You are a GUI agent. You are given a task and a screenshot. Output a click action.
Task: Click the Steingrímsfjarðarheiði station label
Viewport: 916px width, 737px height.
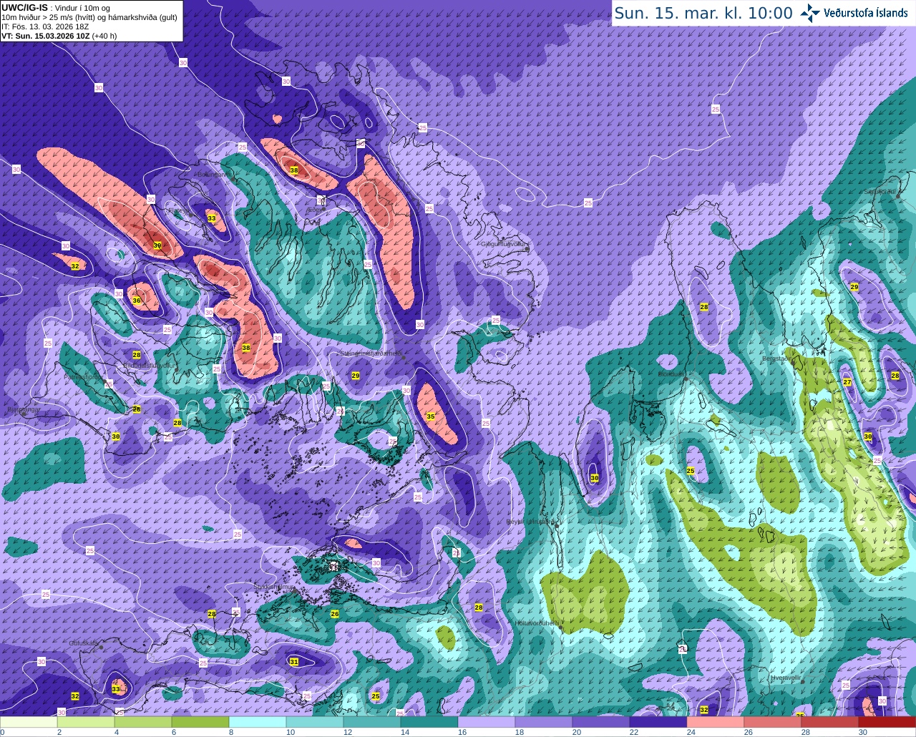pos(371,353)
